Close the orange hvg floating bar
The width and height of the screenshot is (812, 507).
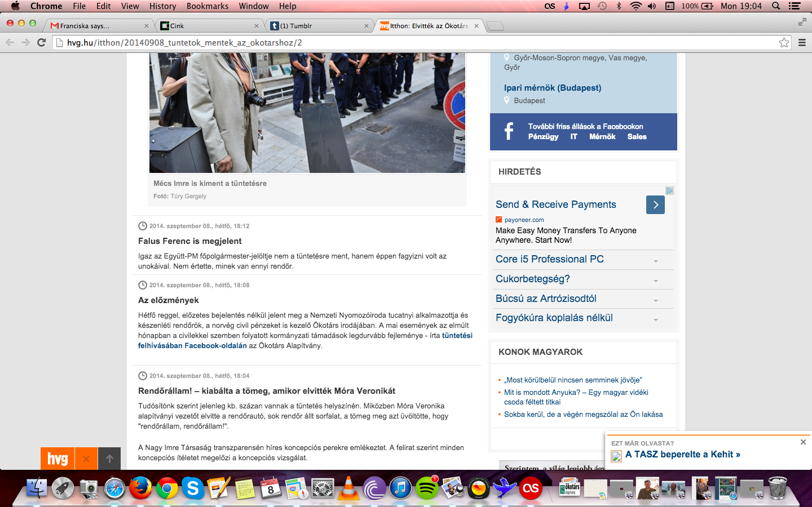86,459
